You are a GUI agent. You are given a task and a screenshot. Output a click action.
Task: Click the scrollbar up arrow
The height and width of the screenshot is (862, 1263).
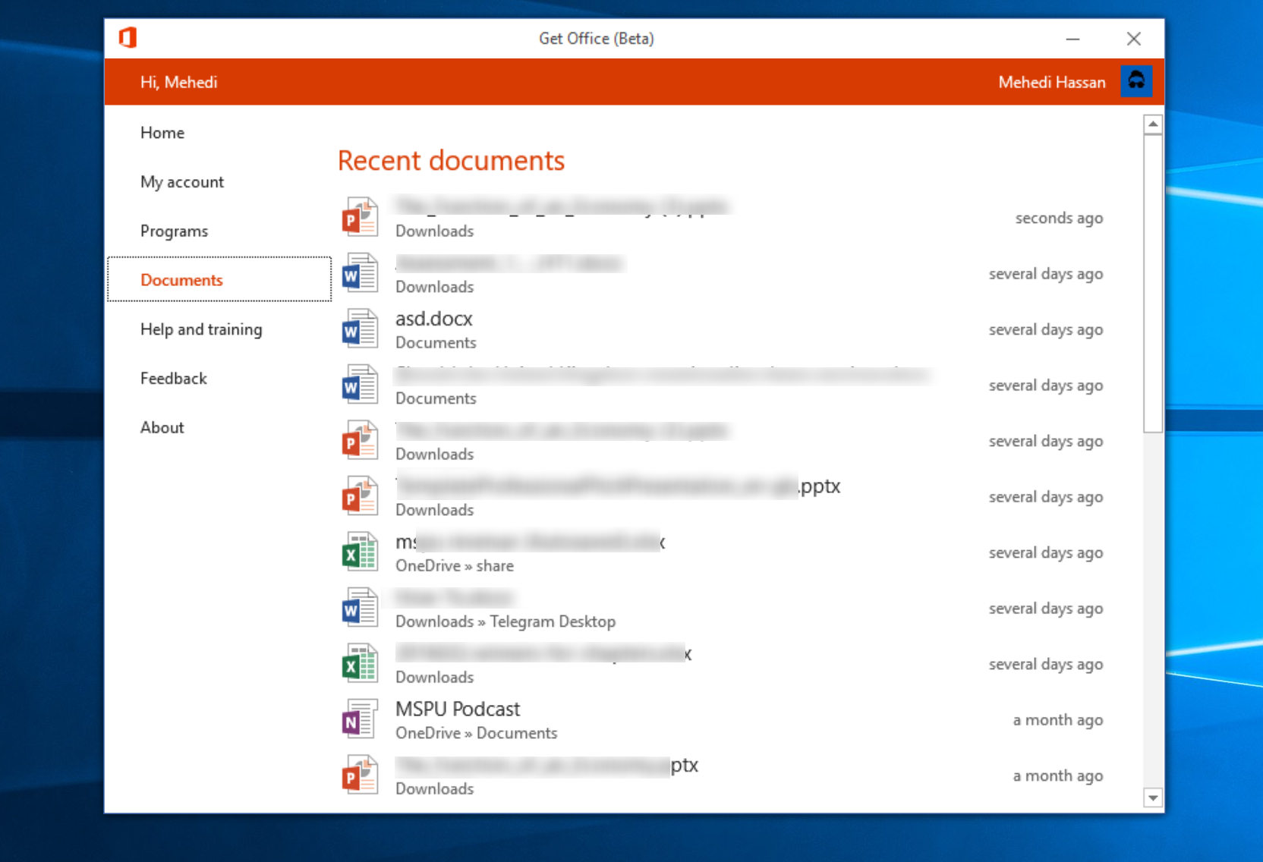pos(1153,124)
